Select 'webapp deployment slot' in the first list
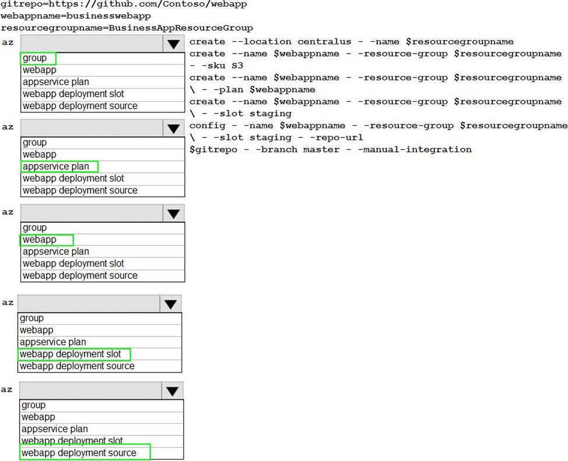Image resolution: width=568 pixels, height=461 pixels. coord(103,94)
